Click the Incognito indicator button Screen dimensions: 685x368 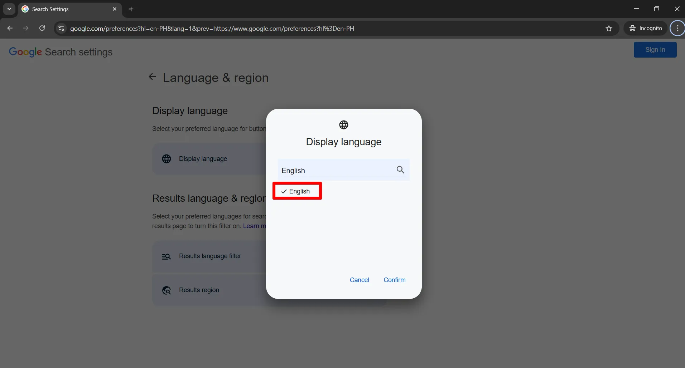[646, 28]
